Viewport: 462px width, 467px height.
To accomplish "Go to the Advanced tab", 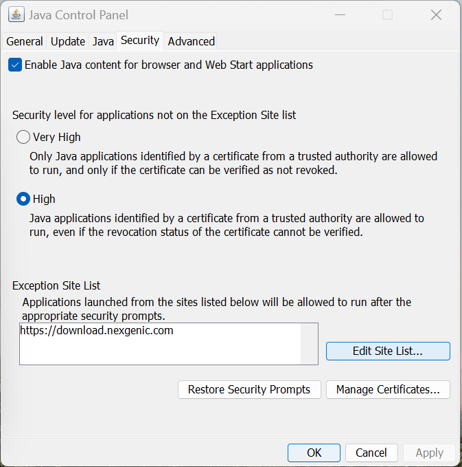I will point(191,41).
